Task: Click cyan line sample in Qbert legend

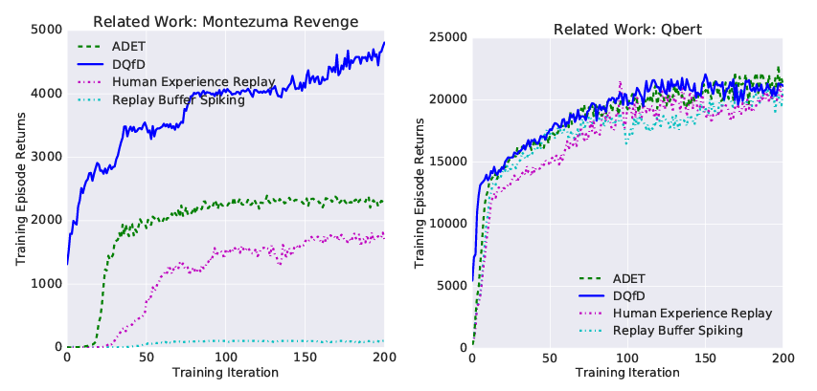Action: (x=591, y=331)
